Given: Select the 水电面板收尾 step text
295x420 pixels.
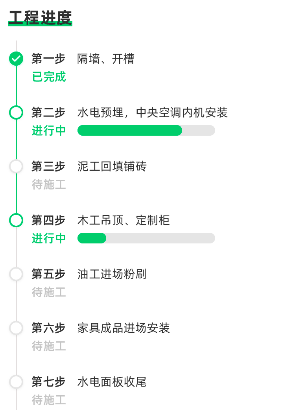Looking at the screenshot, I should pos(112,382).
